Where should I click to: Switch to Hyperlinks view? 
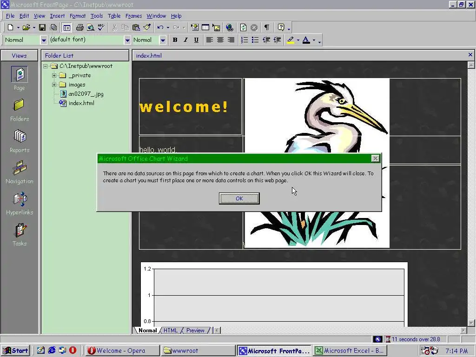(x=20, y=204)
